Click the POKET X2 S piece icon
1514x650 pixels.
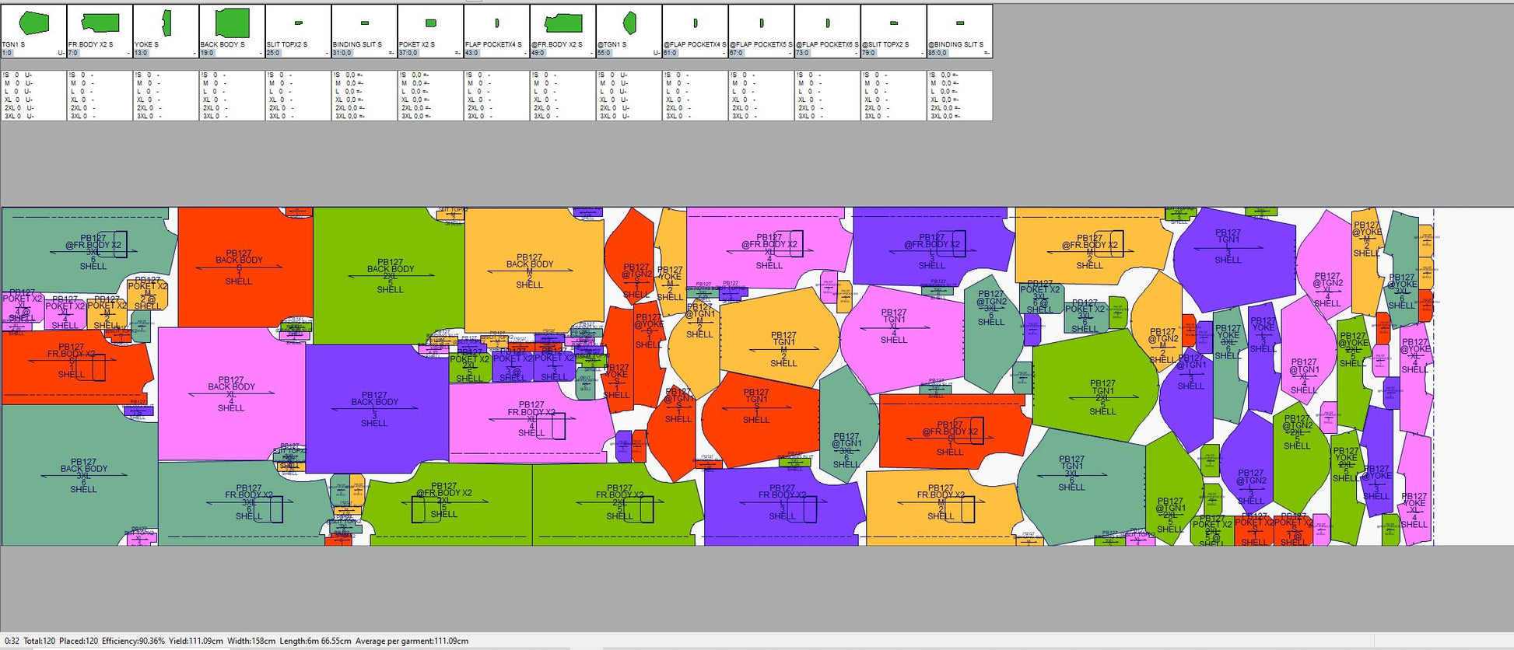tap(430, 23)
